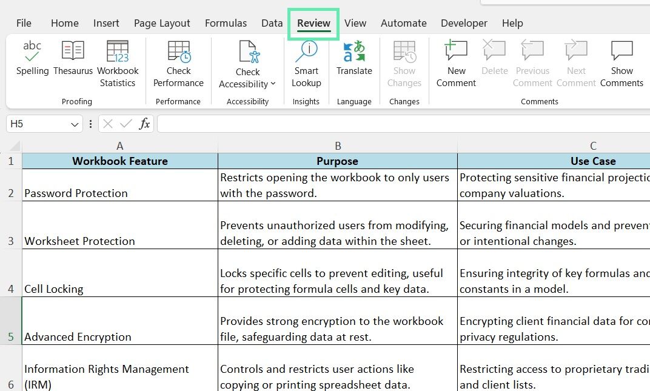Image resolution: width=650 pixels, height=391 pixels.
Task: Select the 'Advanced Encryption' cell
Action: point(120,321)
